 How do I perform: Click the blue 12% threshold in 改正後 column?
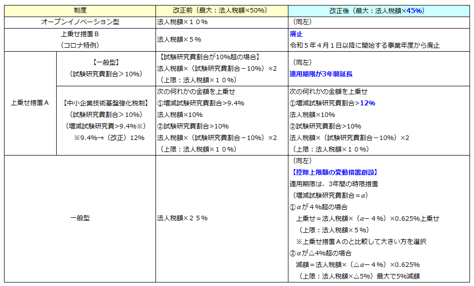pyautogui.click(x=367, y=103)
